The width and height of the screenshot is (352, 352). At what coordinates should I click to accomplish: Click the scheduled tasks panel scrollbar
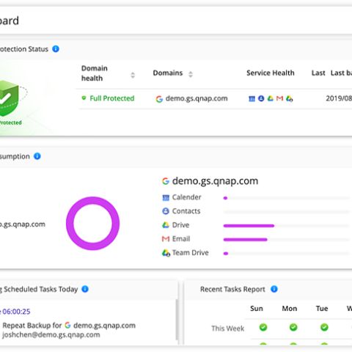coord(177,320)
